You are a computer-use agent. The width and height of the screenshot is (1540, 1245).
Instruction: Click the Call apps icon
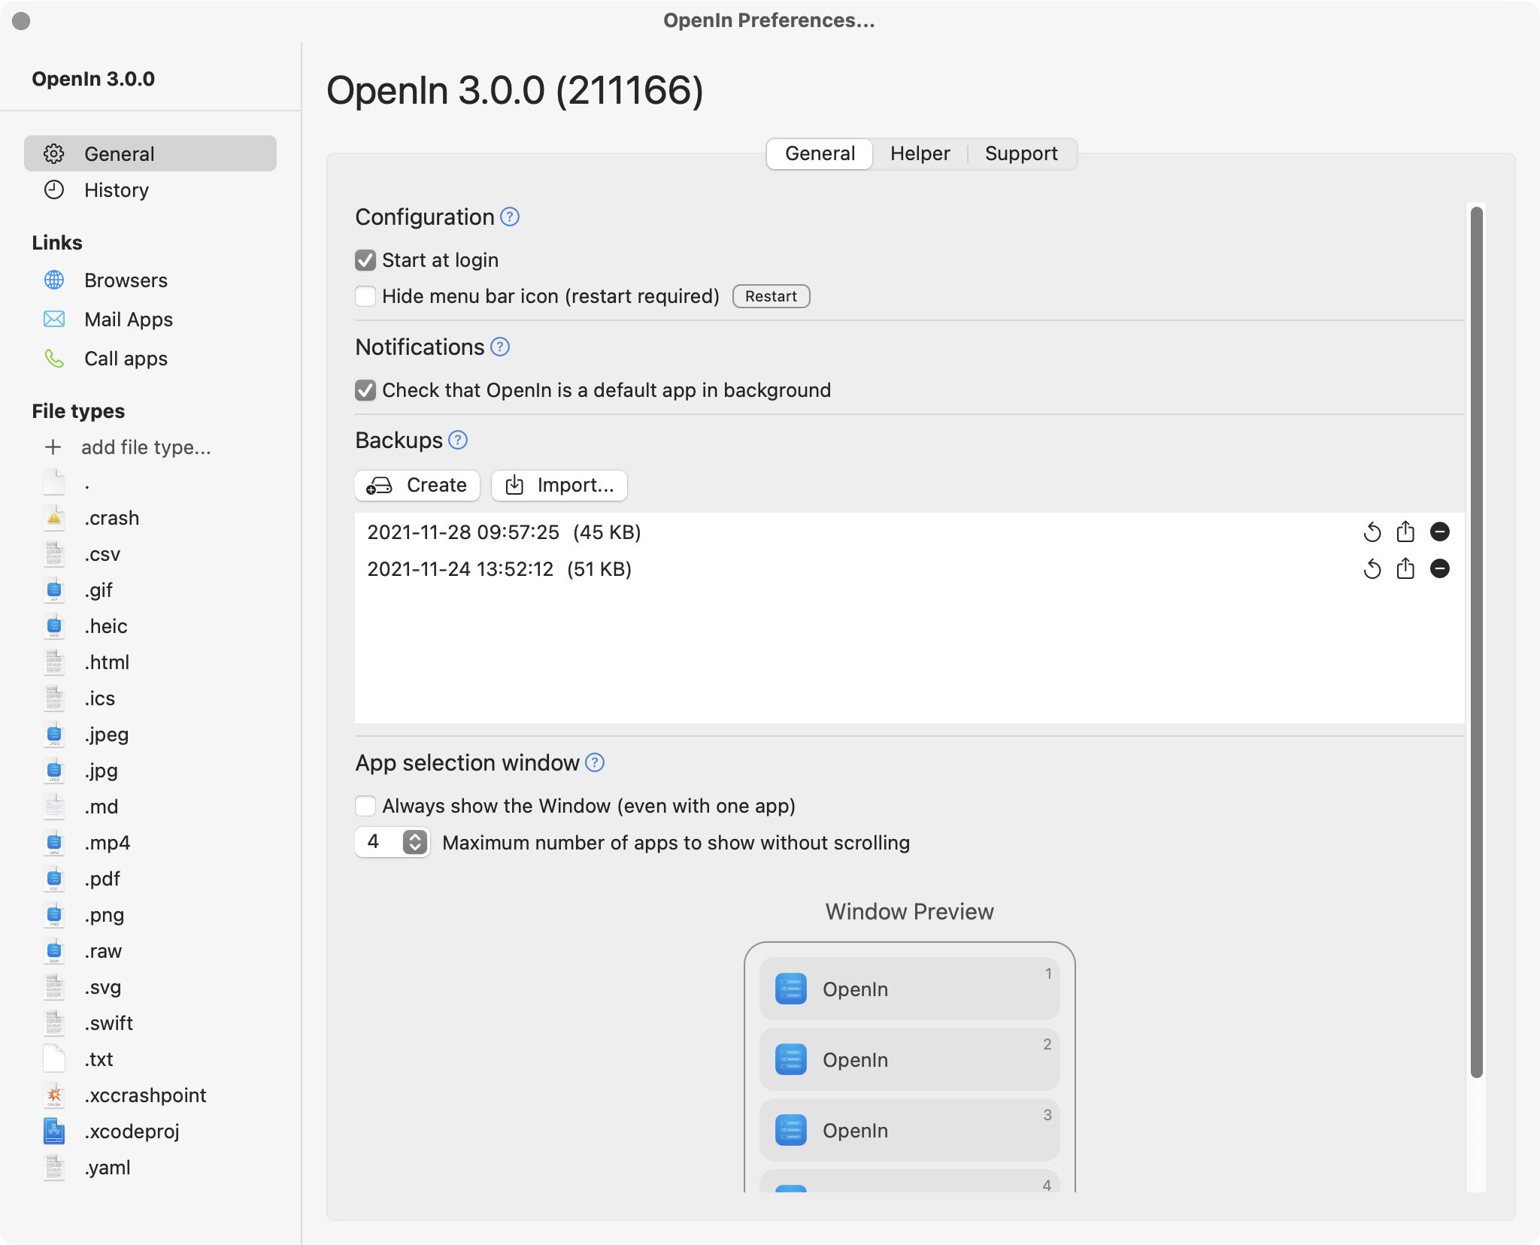coord(53,357)
